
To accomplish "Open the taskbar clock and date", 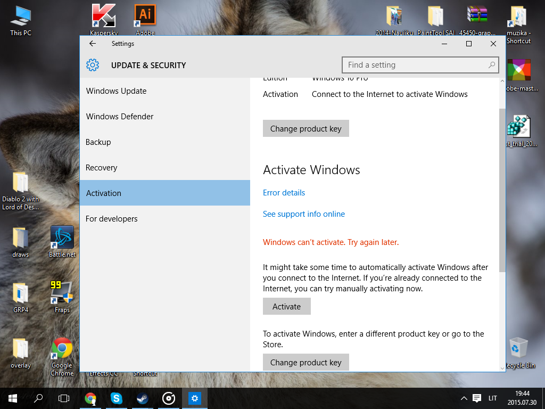I will [x=522, y=398].
